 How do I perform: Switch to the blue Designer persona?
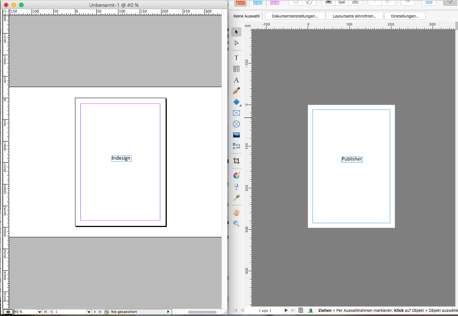click(258, 2)
